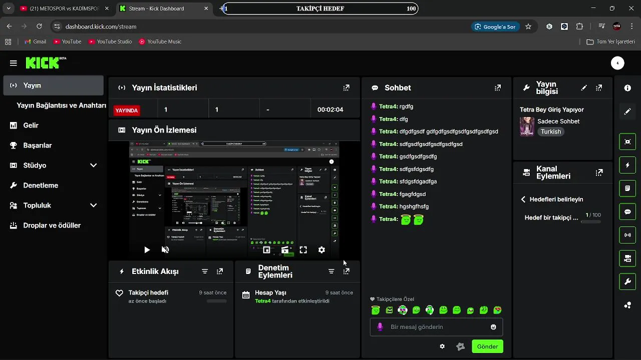The width and height of the screenshot is (641, 360).
Task: Toggle the stream statistics broadcast panel in the sidebar
Action: [x=627, y=235]
